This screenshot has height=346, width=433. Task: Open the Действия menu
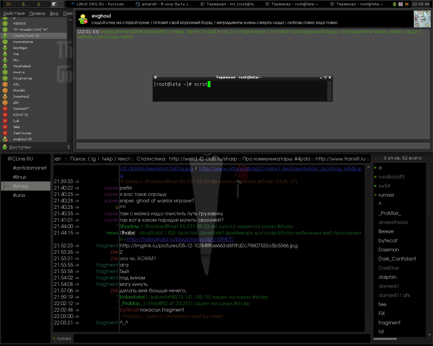pos(14,14)
